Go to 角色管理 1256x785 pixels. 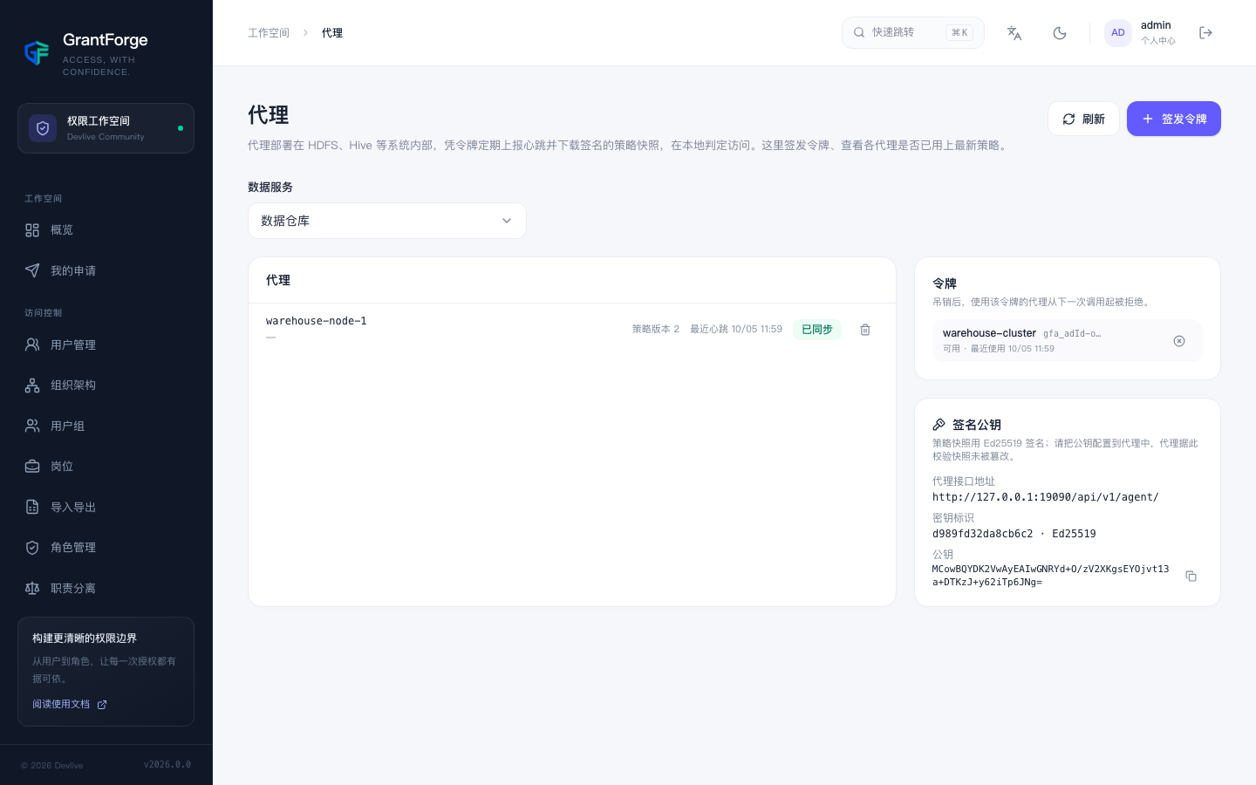pos(106,548)
